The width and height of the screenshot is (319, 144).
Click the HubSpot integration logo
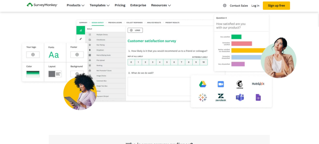pos(258,84)
